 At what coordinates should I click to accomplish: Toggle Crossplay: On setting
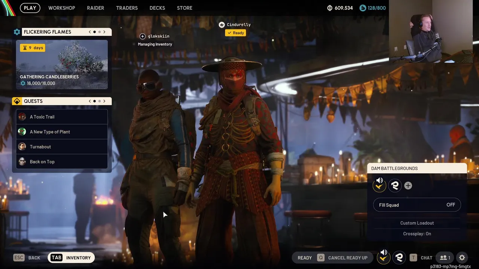point(417,234)
